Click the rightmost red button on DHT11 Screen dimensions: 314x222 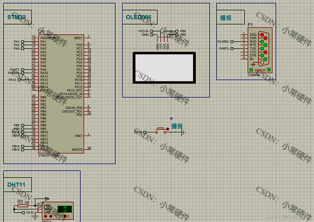point(65,216)
